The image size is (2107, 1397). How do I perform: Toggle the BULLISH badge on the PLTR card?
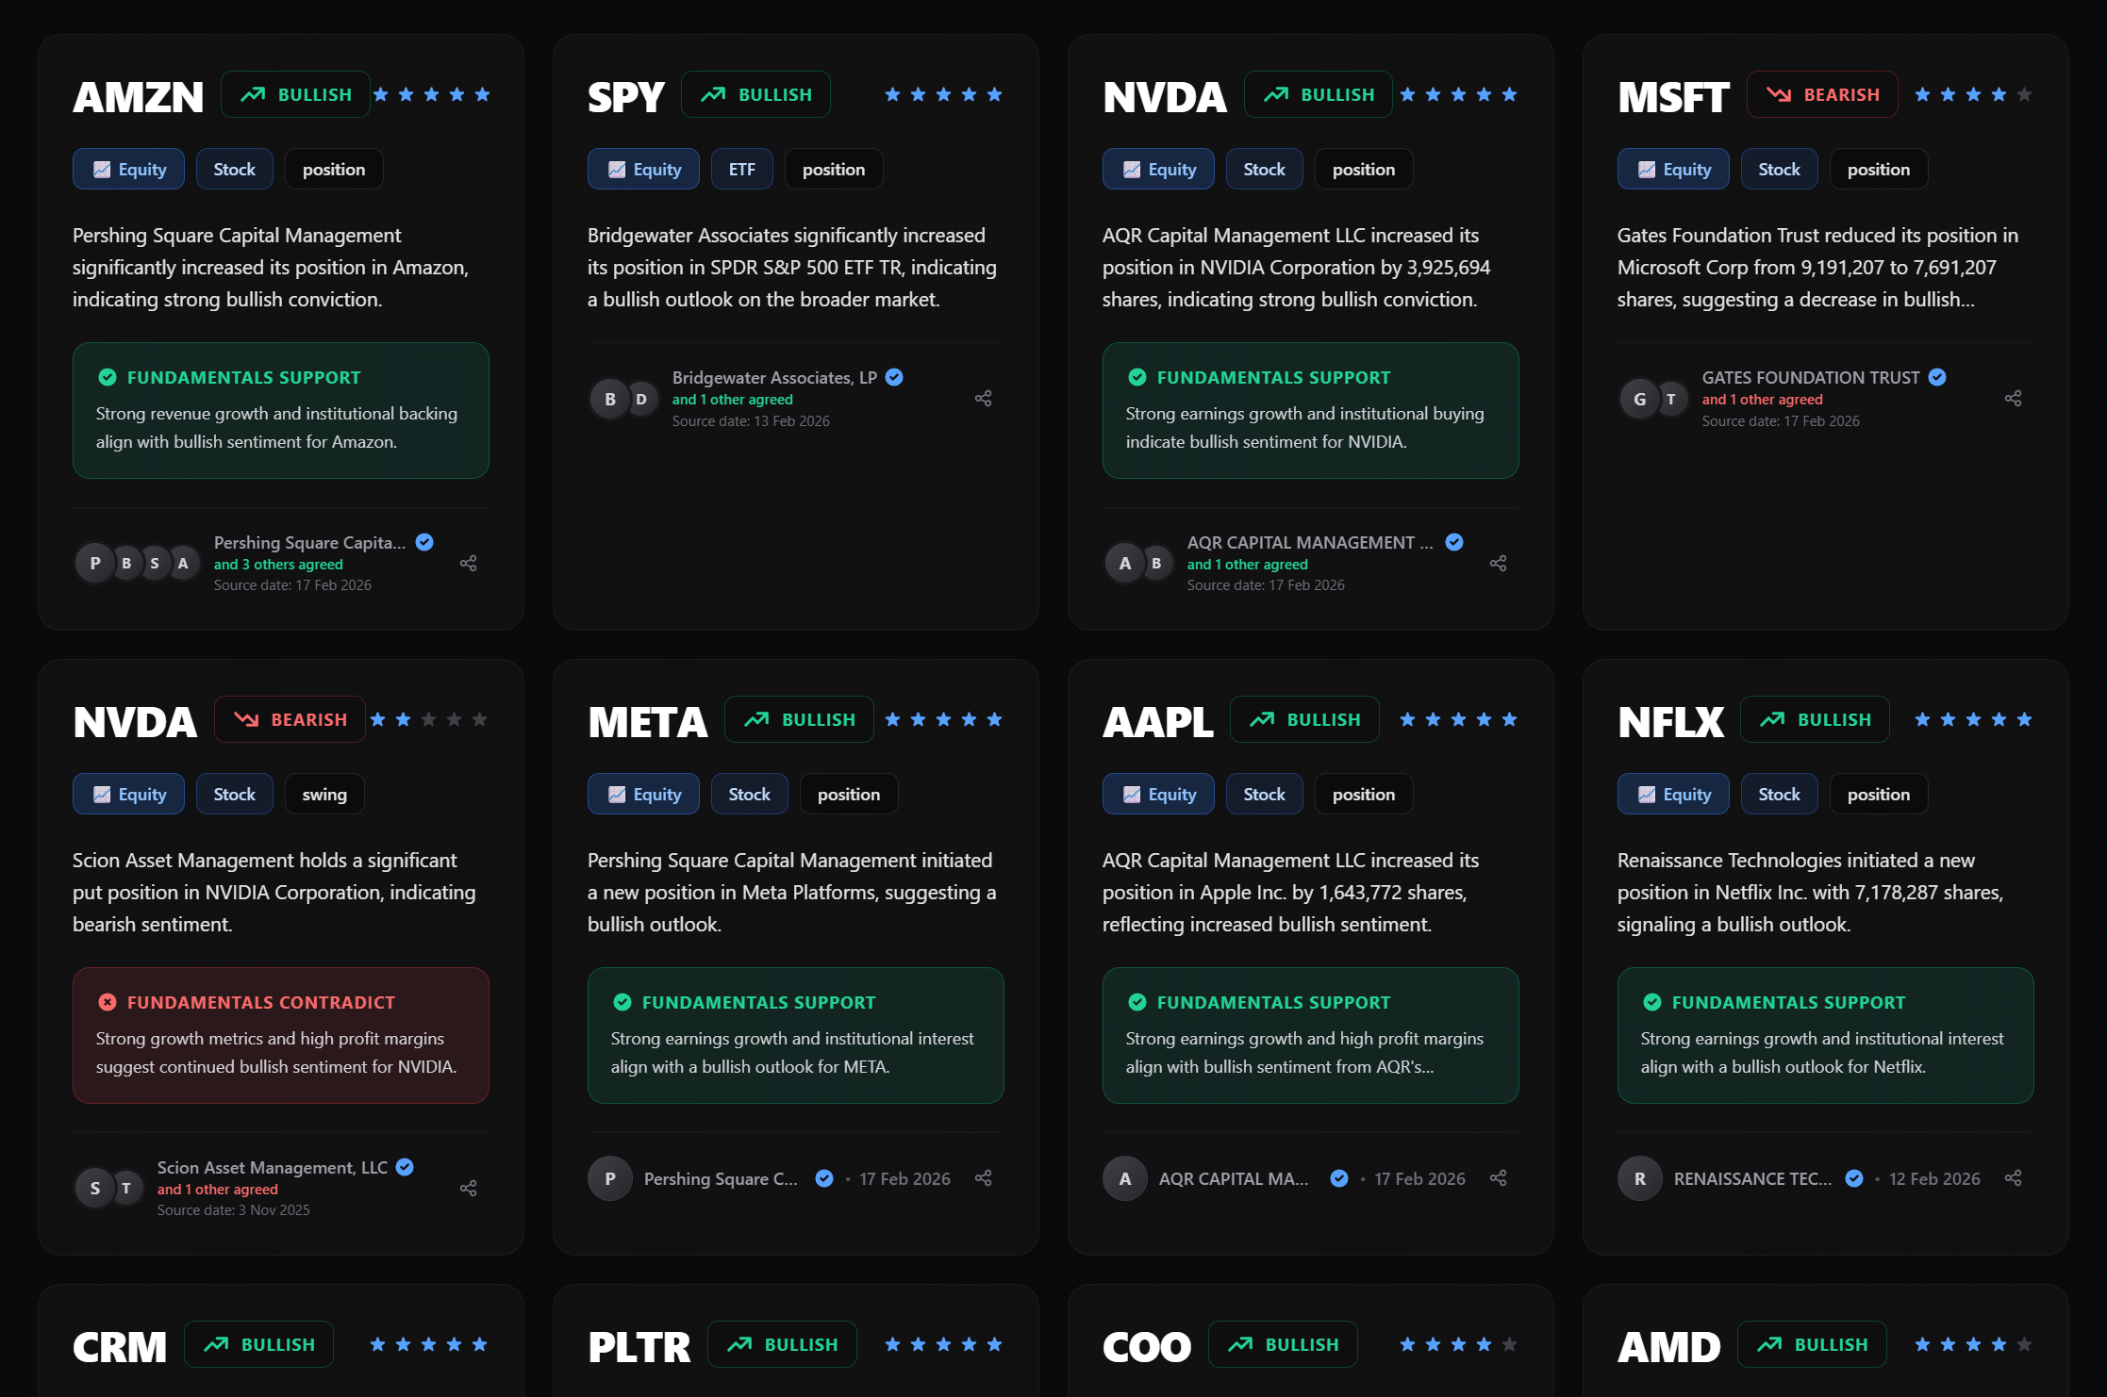(782, 1344)
